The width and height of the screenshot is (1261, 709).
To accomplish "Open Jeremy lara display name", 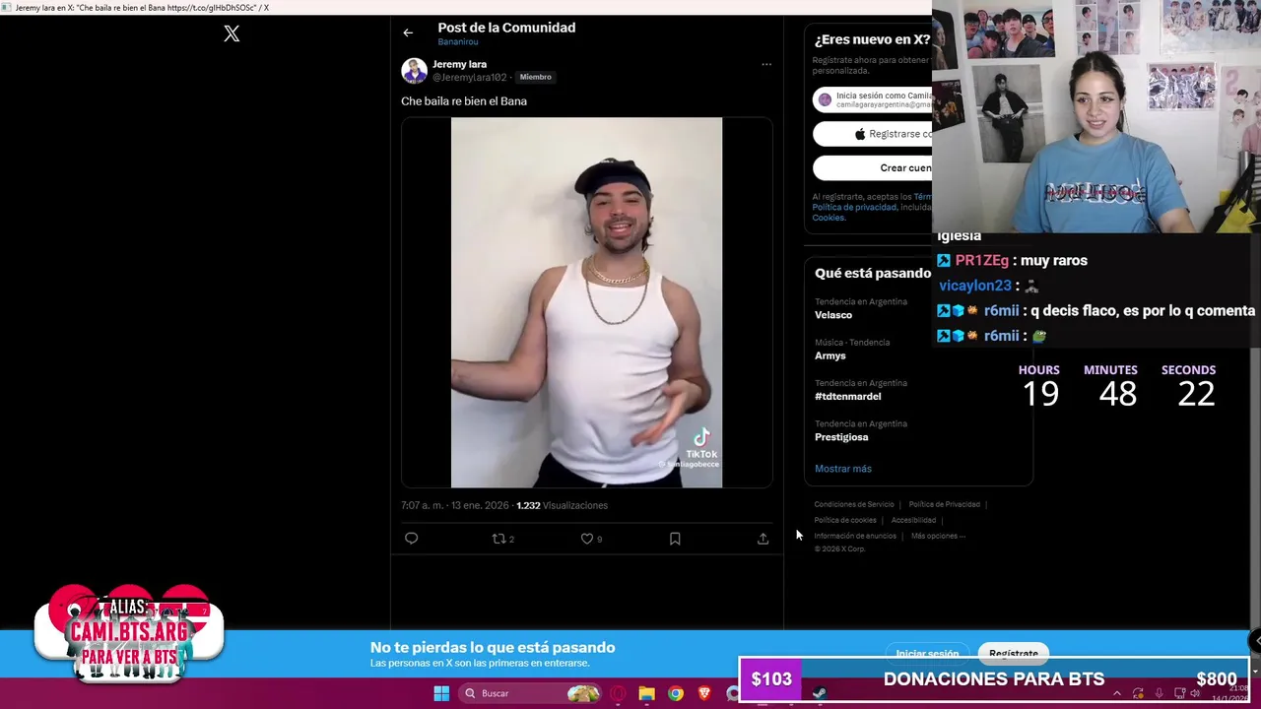I will tap(460, 64).
